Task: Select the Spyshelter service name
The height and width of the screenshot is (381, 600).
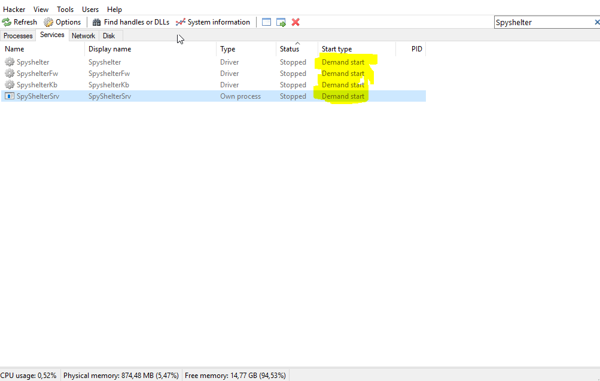Action: pyautogui.click(x=33, y=62)
